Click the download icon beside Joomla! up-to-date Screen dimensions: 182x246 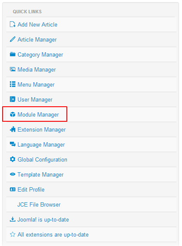tap(12, 219)
